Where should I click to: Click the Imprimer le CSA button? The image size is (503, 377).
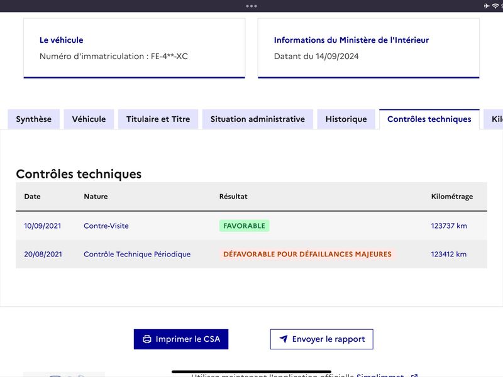(181, 339)
